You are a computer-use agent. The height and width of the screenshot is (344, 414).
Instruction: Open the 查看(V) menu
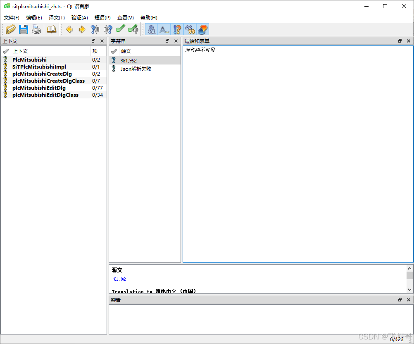click(126, 18)
